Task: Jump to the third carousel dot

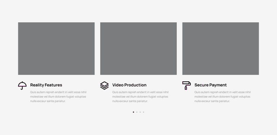Action: coord(140,112)
